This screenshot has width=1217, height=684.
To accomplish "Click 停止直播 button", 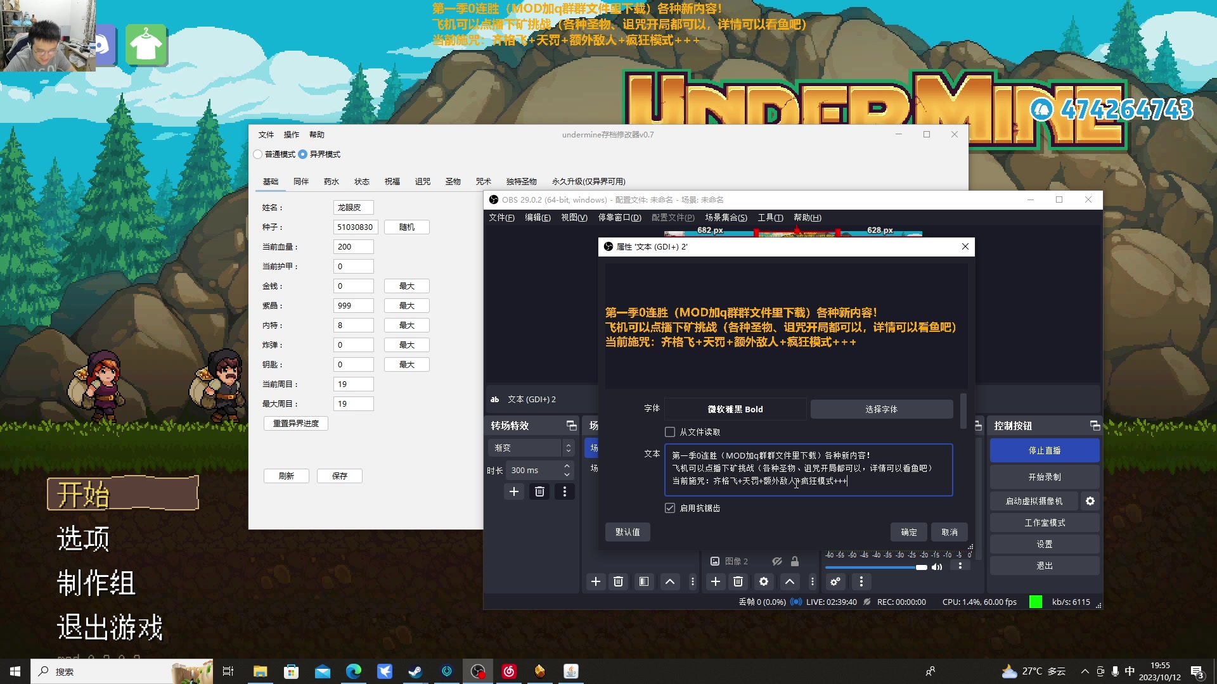I will 1045,450.
